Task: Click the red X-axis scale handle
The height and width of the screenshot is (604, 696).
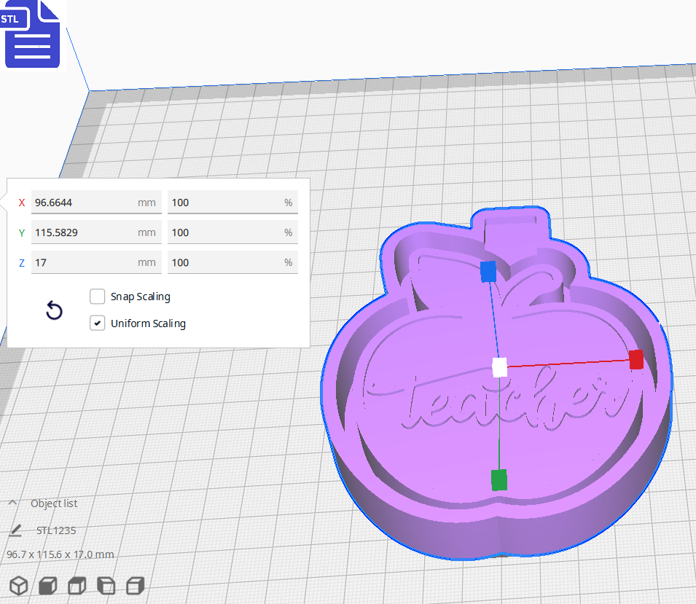Action: tap(636, 360)
